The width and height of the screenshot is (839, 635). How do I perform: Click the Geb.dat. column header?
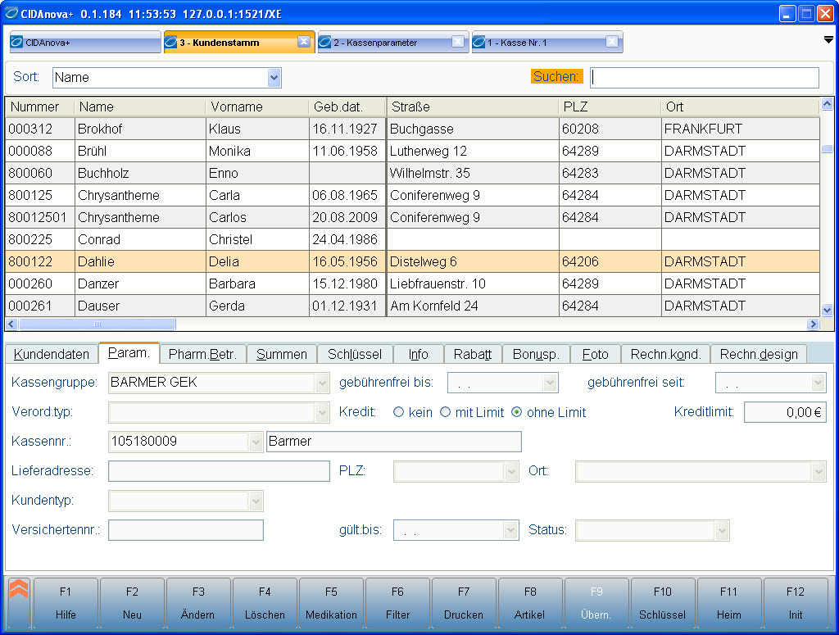click(347, 107)
